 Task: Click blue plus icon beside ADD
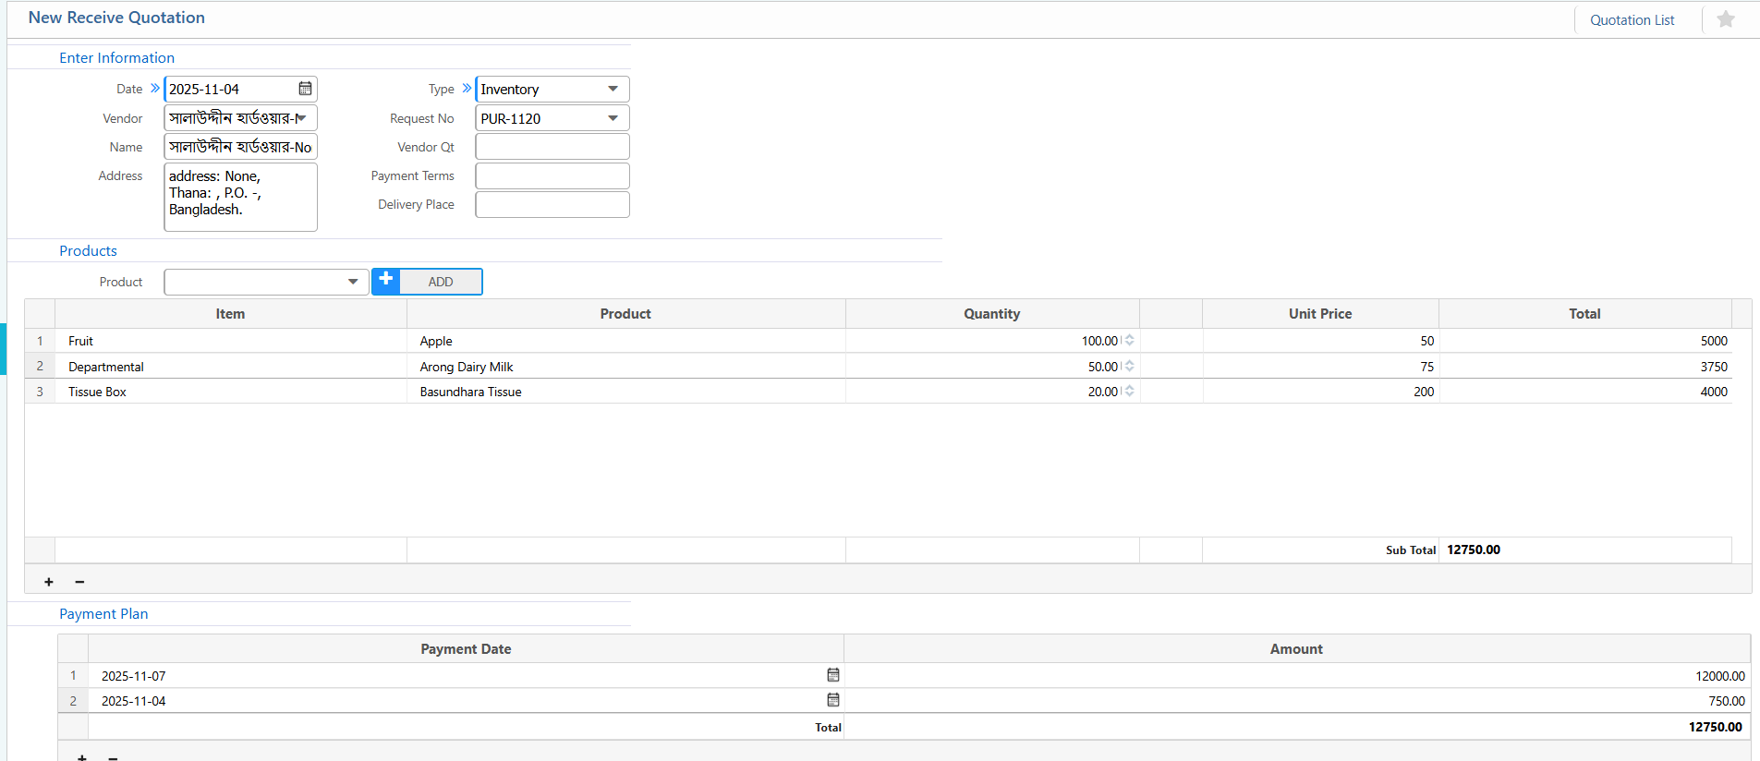pos(386,281)
